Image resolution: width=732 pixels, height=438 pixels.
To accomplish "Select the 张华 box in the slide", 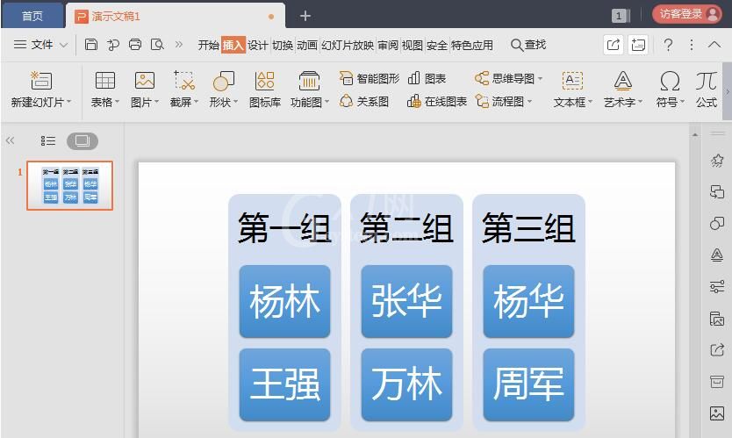I will point(406,302).
